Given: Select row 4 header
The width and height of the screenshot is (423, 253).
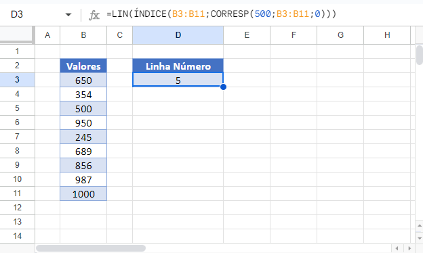Looking at the screenshot, I should [17, 94].
